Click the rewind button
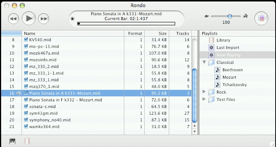 tap(13, 19)
